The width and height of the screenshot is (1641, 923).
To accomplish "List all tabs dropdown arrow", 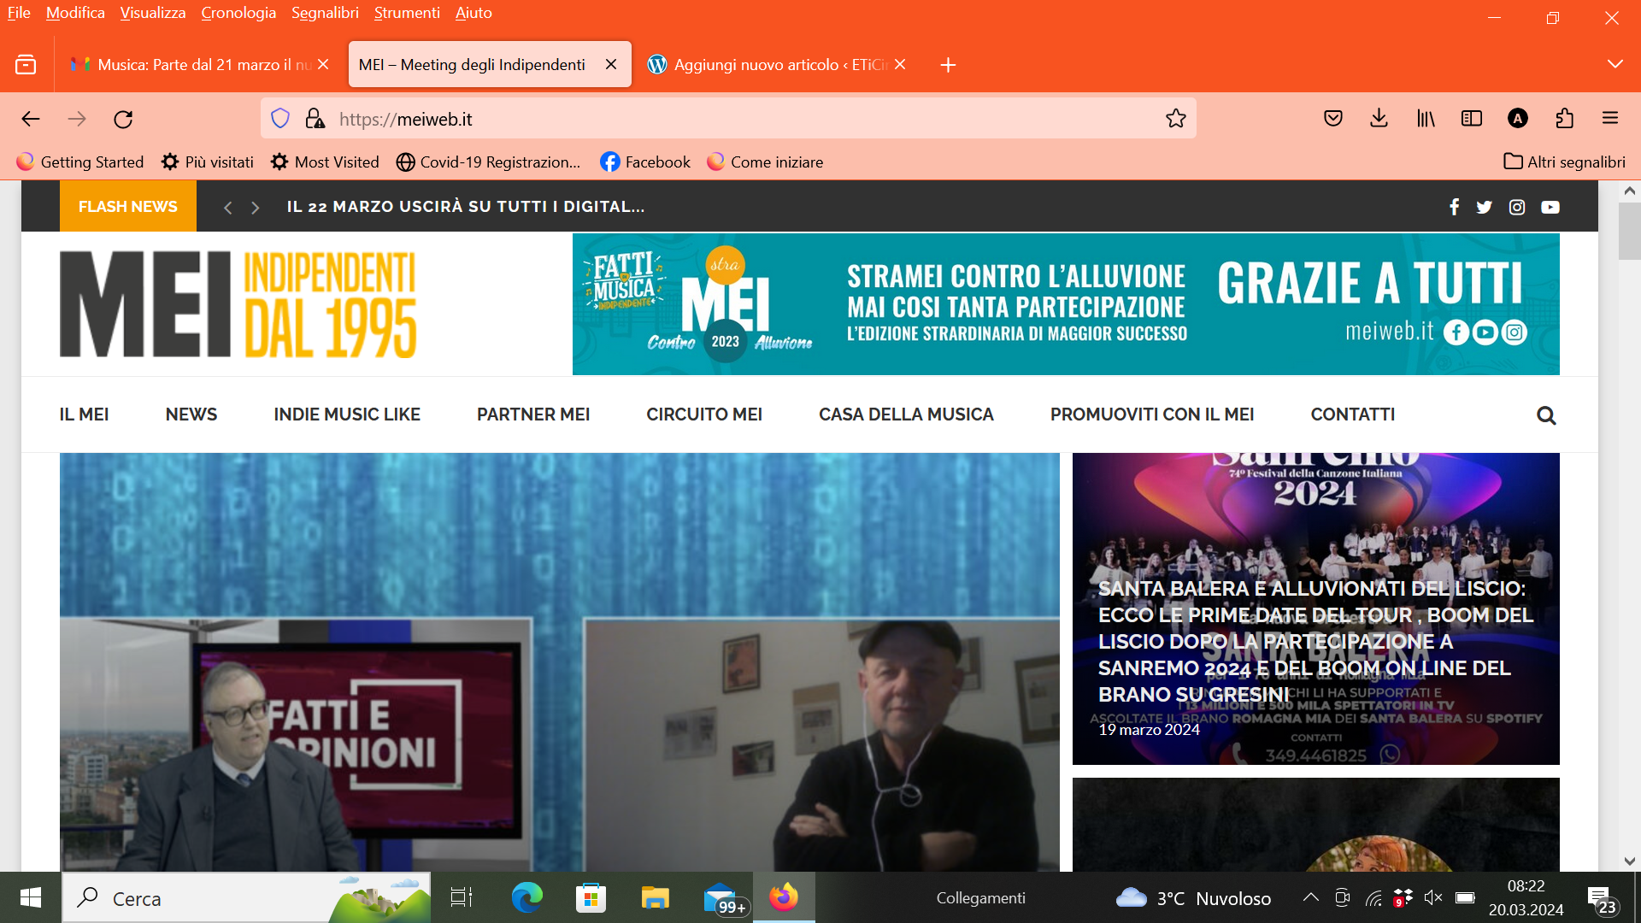I will tap(1615, 65).
